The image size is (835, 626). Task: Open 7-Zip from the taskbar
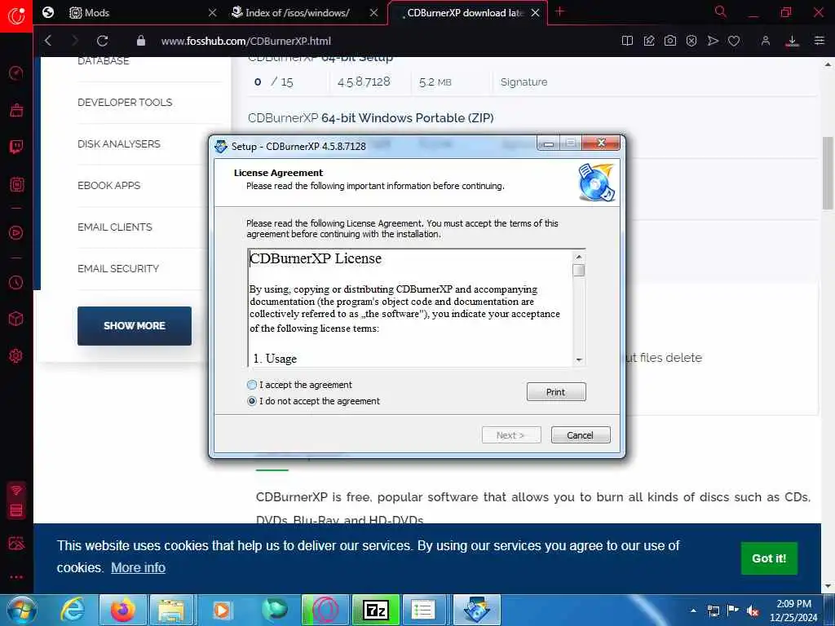tap(375, 610)
